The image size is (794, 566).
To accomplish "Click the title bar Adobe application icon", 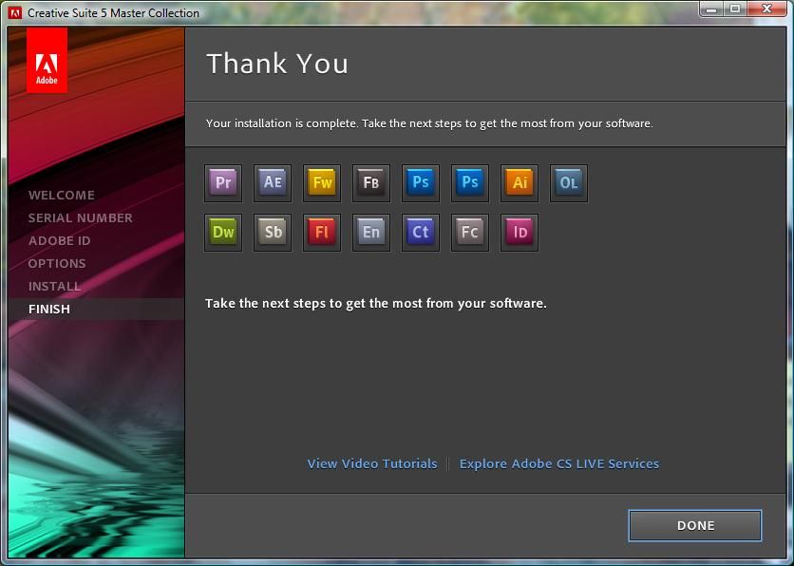I will point(15,12).
